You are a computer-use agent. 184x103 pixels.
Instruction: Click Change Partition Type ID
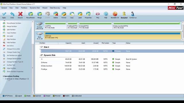point(15,62)
